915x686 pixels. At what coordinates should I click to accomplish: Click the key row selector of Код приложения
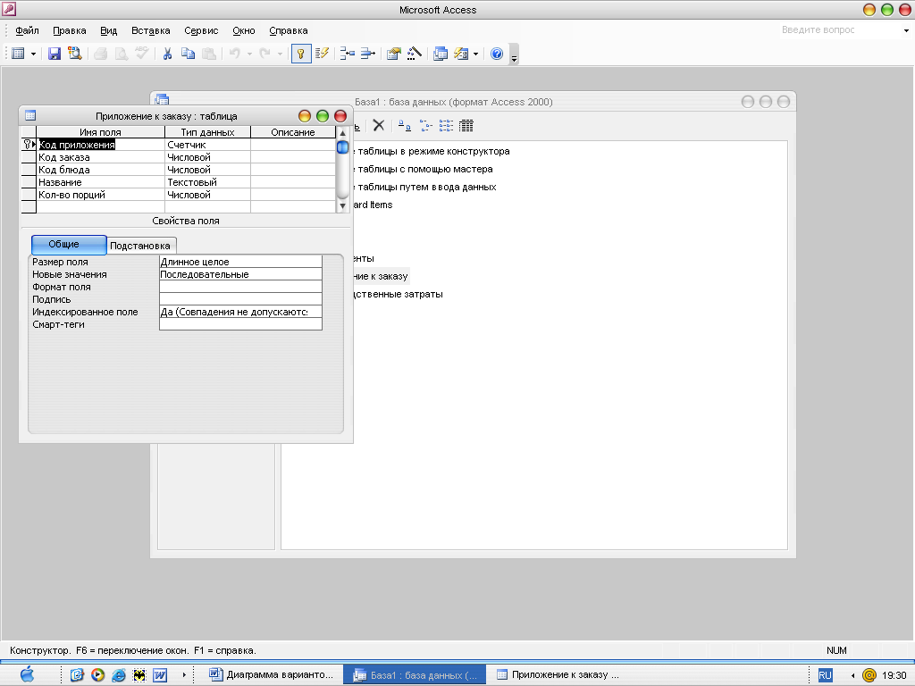(29, 144)
